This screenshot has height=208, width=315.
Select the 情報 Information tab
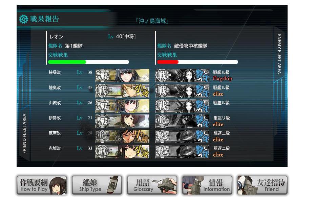click(x=207, y=185)
